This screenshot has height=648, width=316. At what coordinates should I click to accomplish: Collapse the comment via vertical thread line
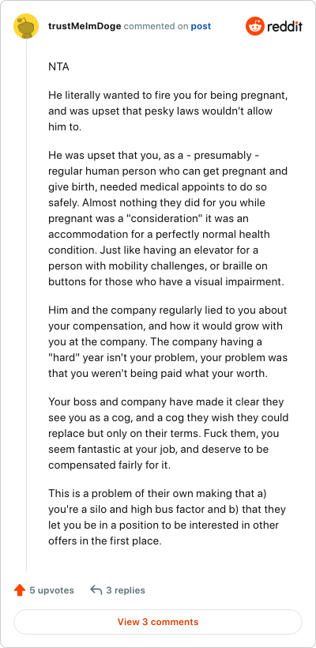click(x=26, y=306)
